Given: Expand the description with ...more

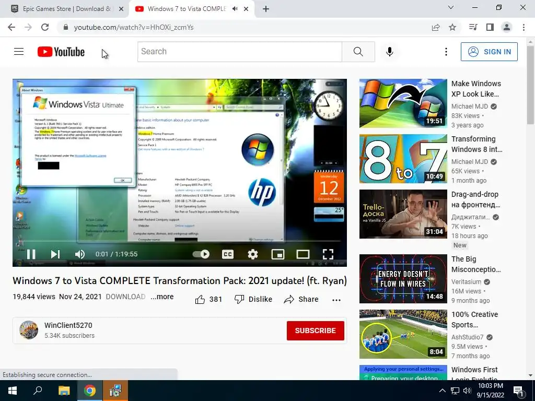Looking at the screenshot, I should click(162, 297).
